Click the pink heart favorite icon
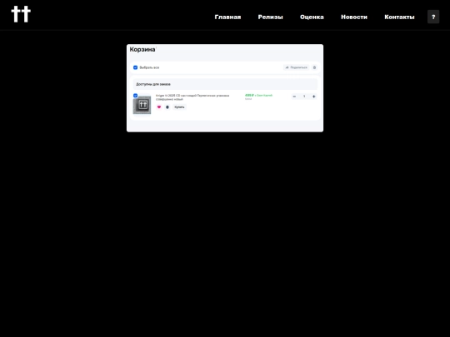450x337 pixels. coord(159,107)
